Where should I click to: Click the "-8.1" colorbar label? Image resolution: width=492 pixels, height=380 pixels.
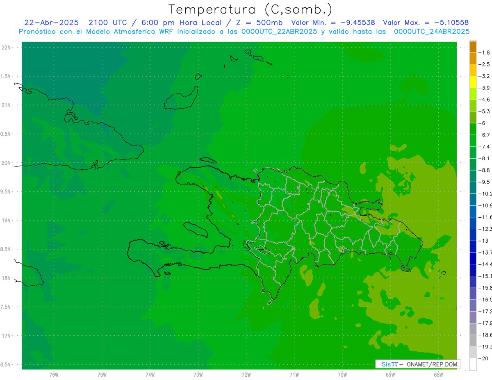pyautogui.click(x=485, y=158)
